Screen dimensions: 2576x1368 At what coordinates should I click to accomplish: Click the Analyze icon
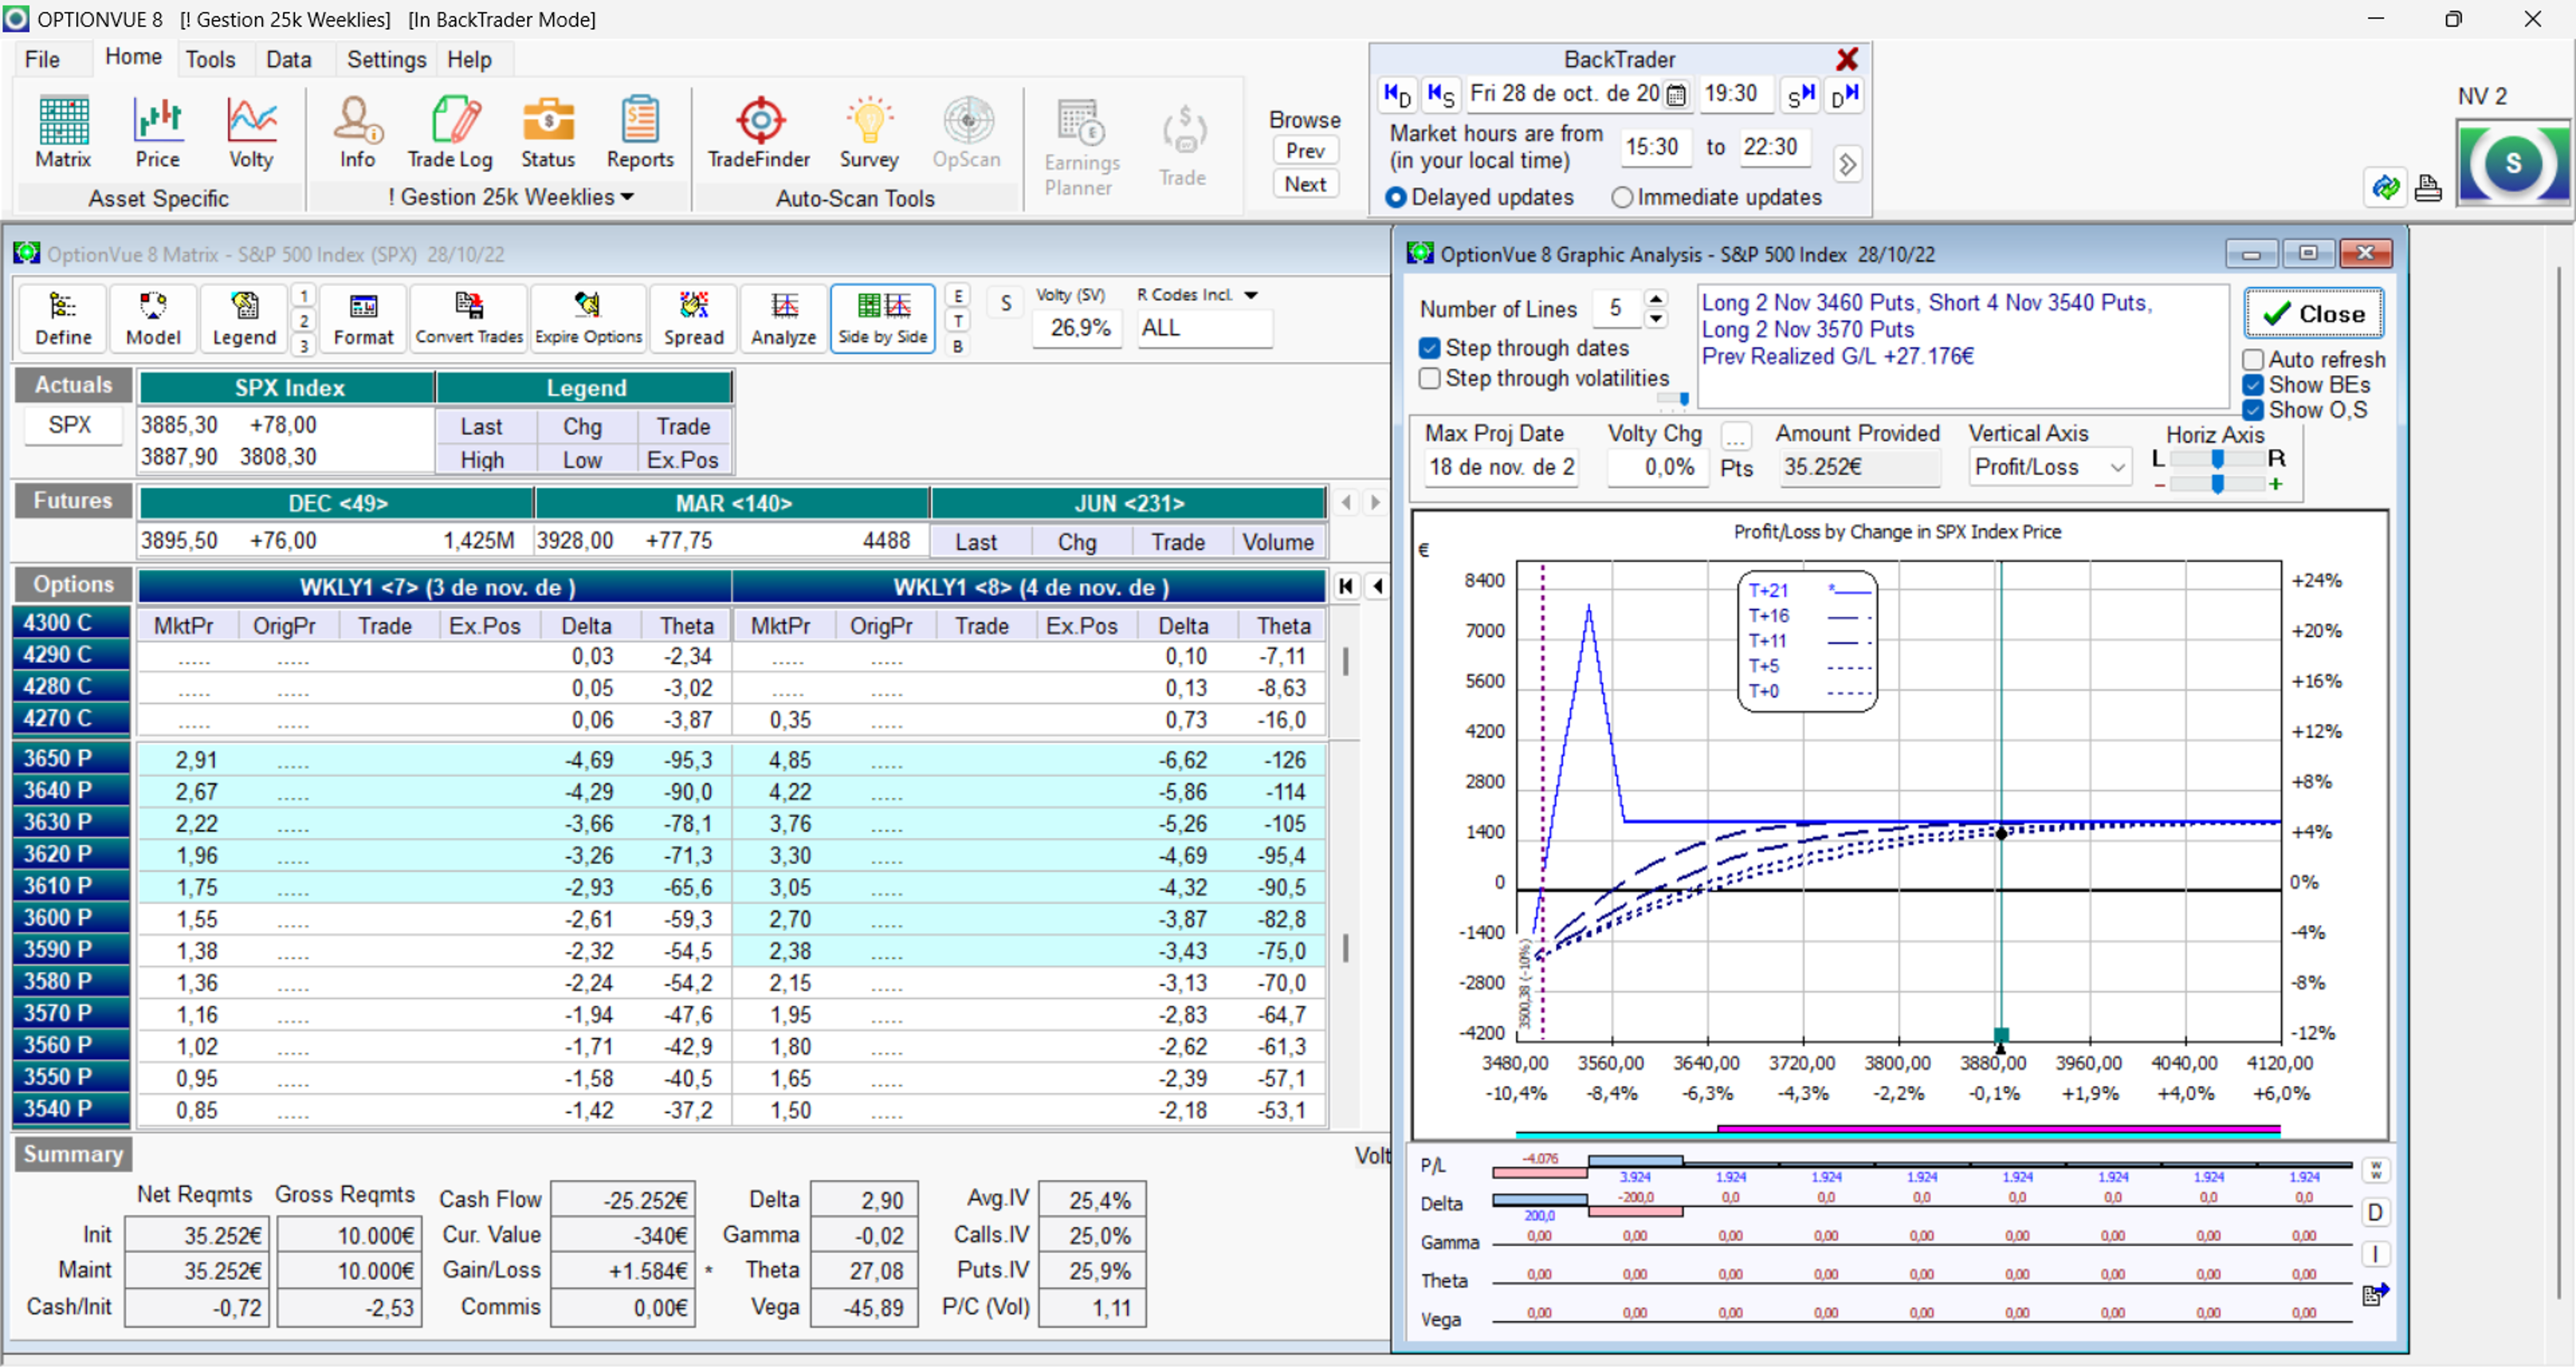tap(783, 319)
